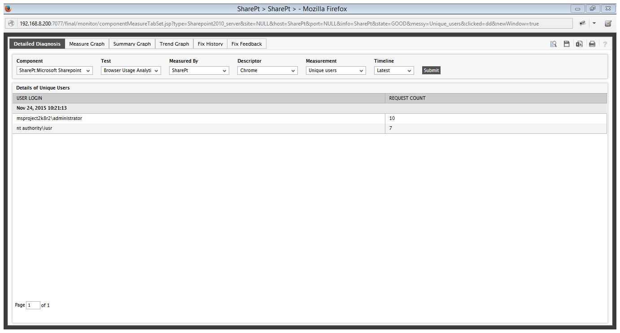Expand the Timeline dropdown showing Latest

[x=394, y=70]
